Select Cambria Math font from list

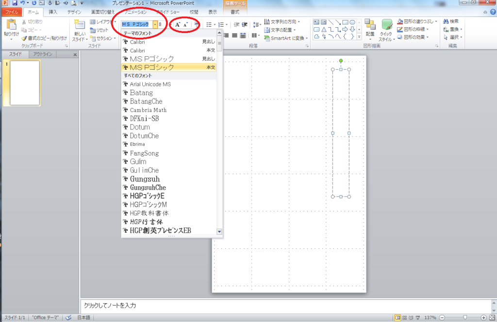[169, 110]
